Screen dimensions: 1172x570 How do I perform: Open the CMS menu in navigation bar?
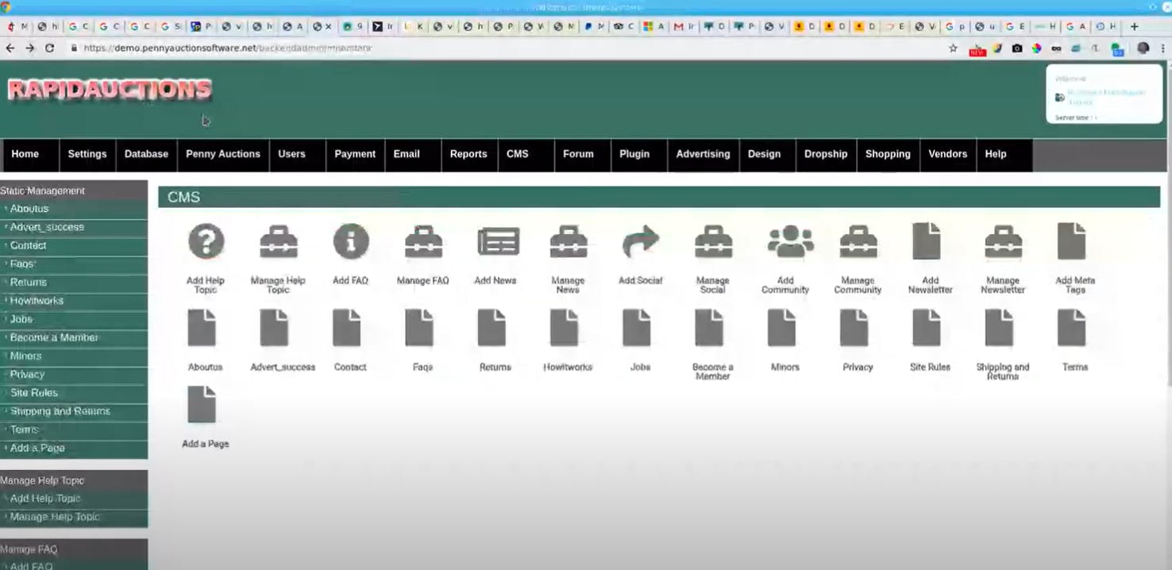[518, 155]
